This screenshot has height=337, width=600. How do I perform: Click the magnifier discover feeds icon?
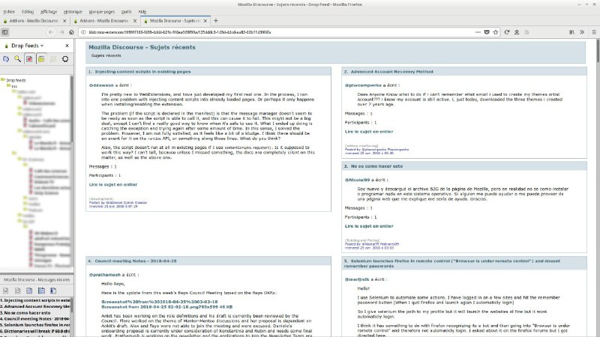click(17, 58)
